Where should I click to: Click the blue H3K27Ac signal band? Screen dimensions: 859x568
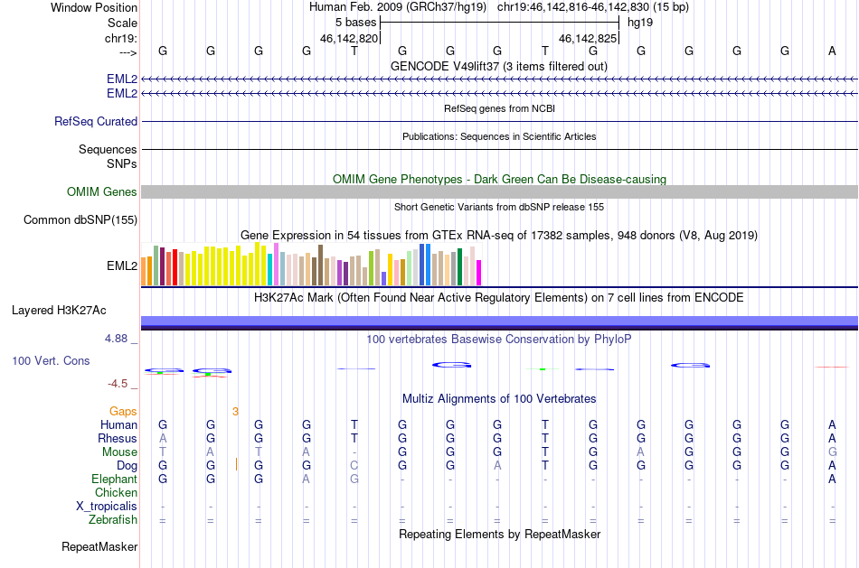pos(500,321)
